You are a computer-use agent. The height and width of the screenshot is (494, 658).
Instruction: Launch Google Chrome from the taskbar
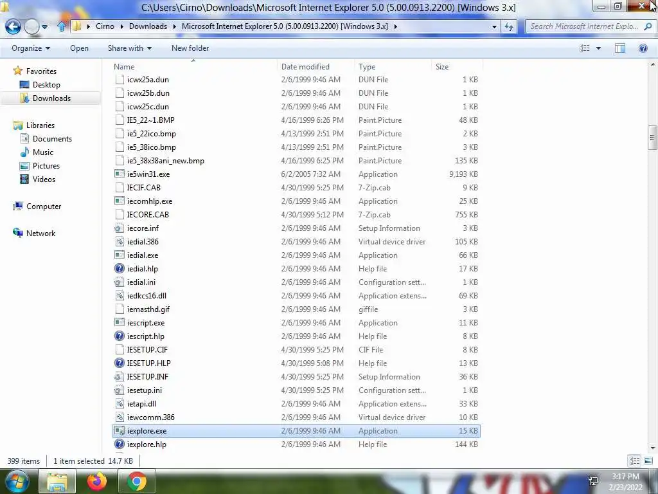pos(137,481)
